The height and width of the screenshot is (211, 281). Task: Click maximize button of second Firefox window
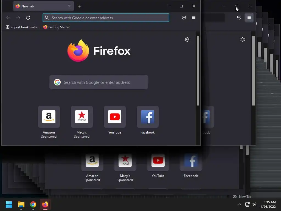(237, 6)
